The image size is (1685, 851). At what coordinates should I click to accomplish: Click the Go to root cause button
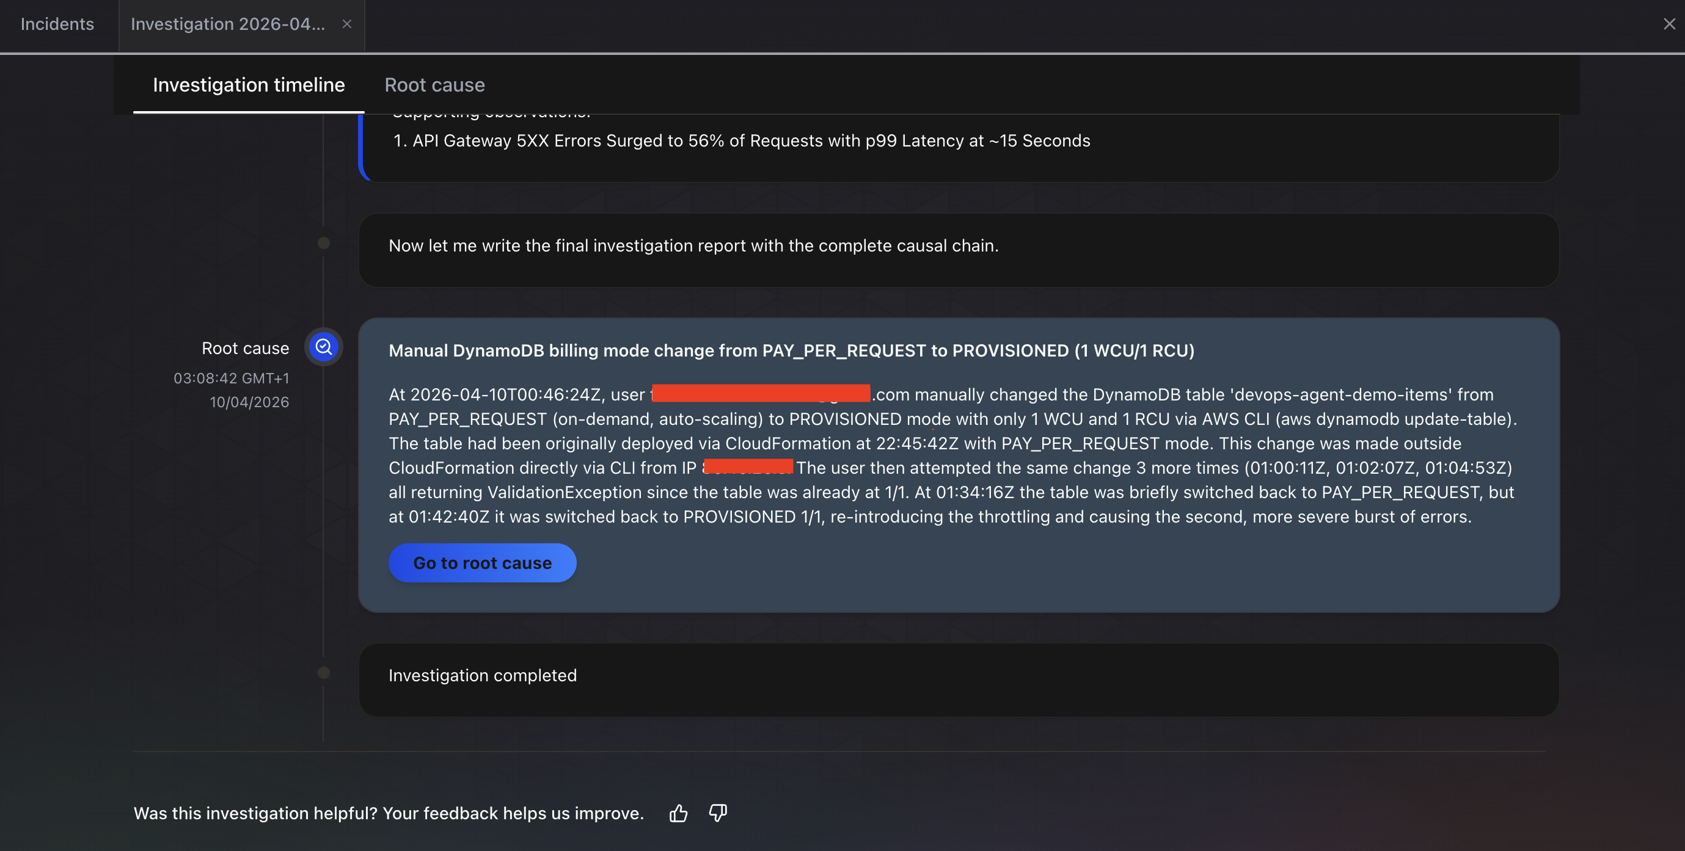[x=482, y=563]
